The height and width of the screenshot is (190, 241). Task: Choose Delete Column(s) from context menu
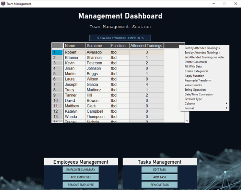(196, 62)
